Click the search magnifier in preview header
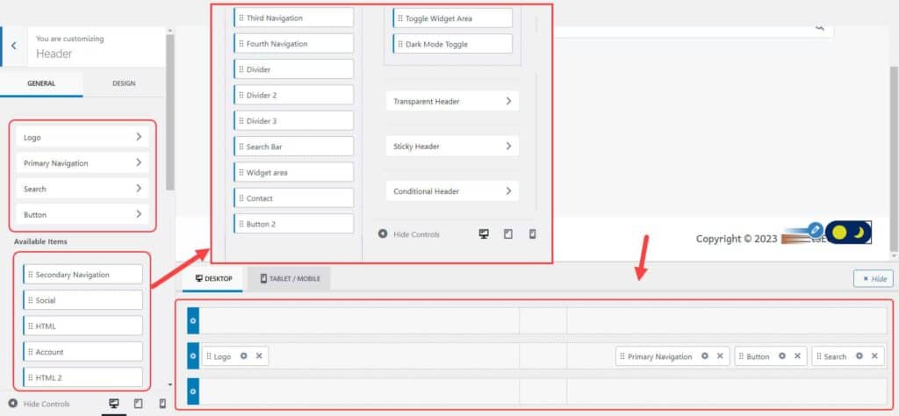This screenshot has height=416, width=899. 819,27
